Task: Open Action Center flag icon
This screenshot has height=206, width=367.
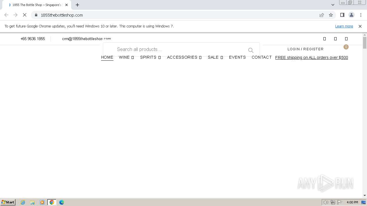Action: pyautogui.click(x=340, y=202)
